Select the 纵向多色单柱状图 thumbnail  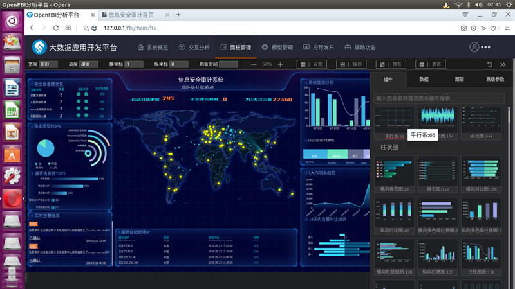point(481,216)
